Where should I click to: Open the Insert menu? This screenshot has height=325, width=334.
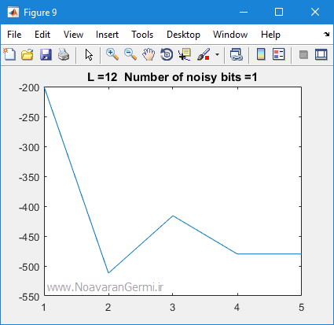click(x=107, y=35)
